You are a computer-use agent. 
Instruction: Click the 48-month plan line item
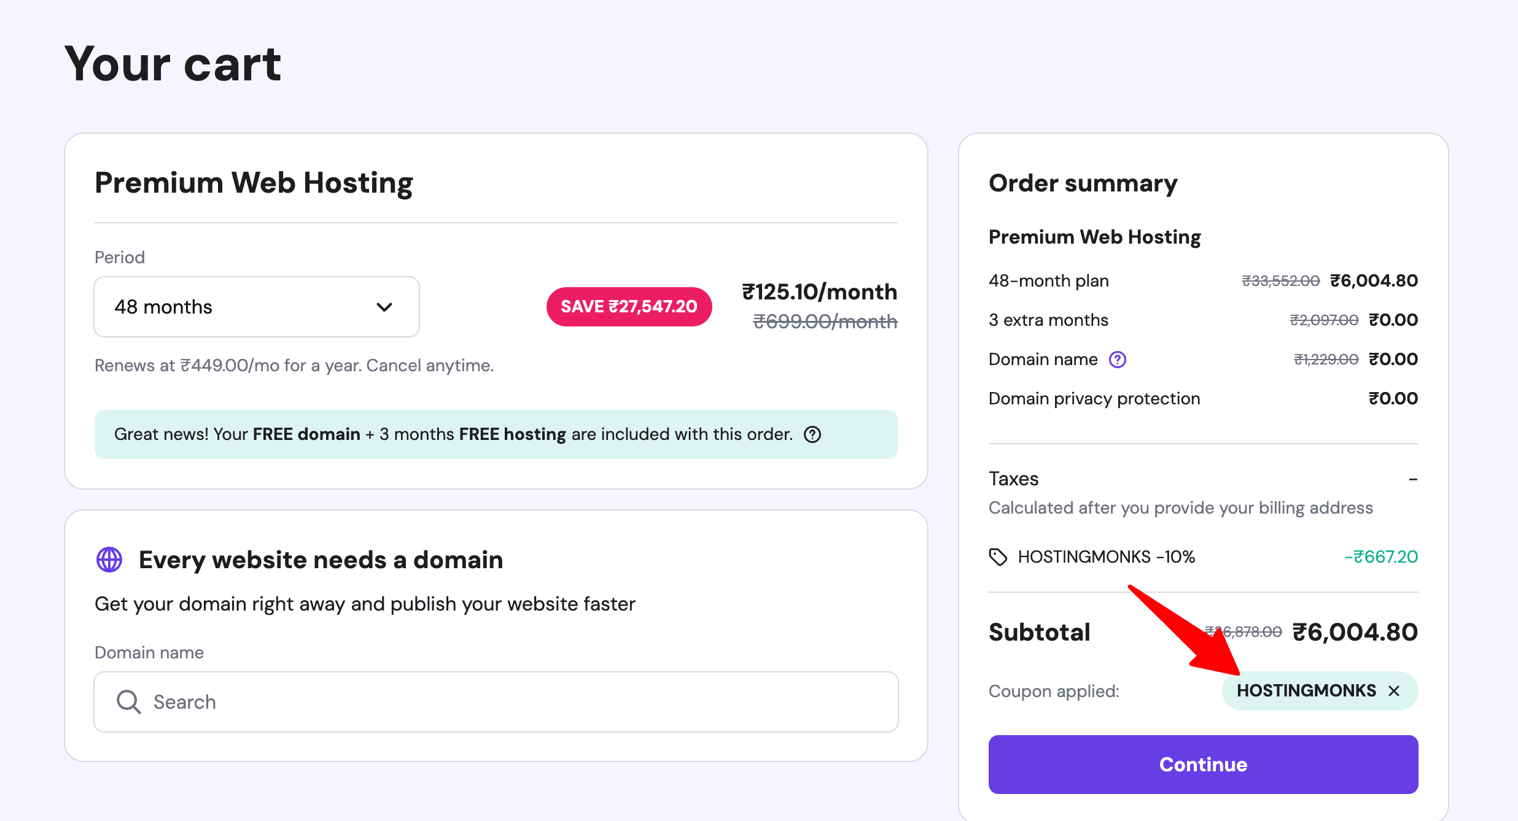(x=1049, y=281)
